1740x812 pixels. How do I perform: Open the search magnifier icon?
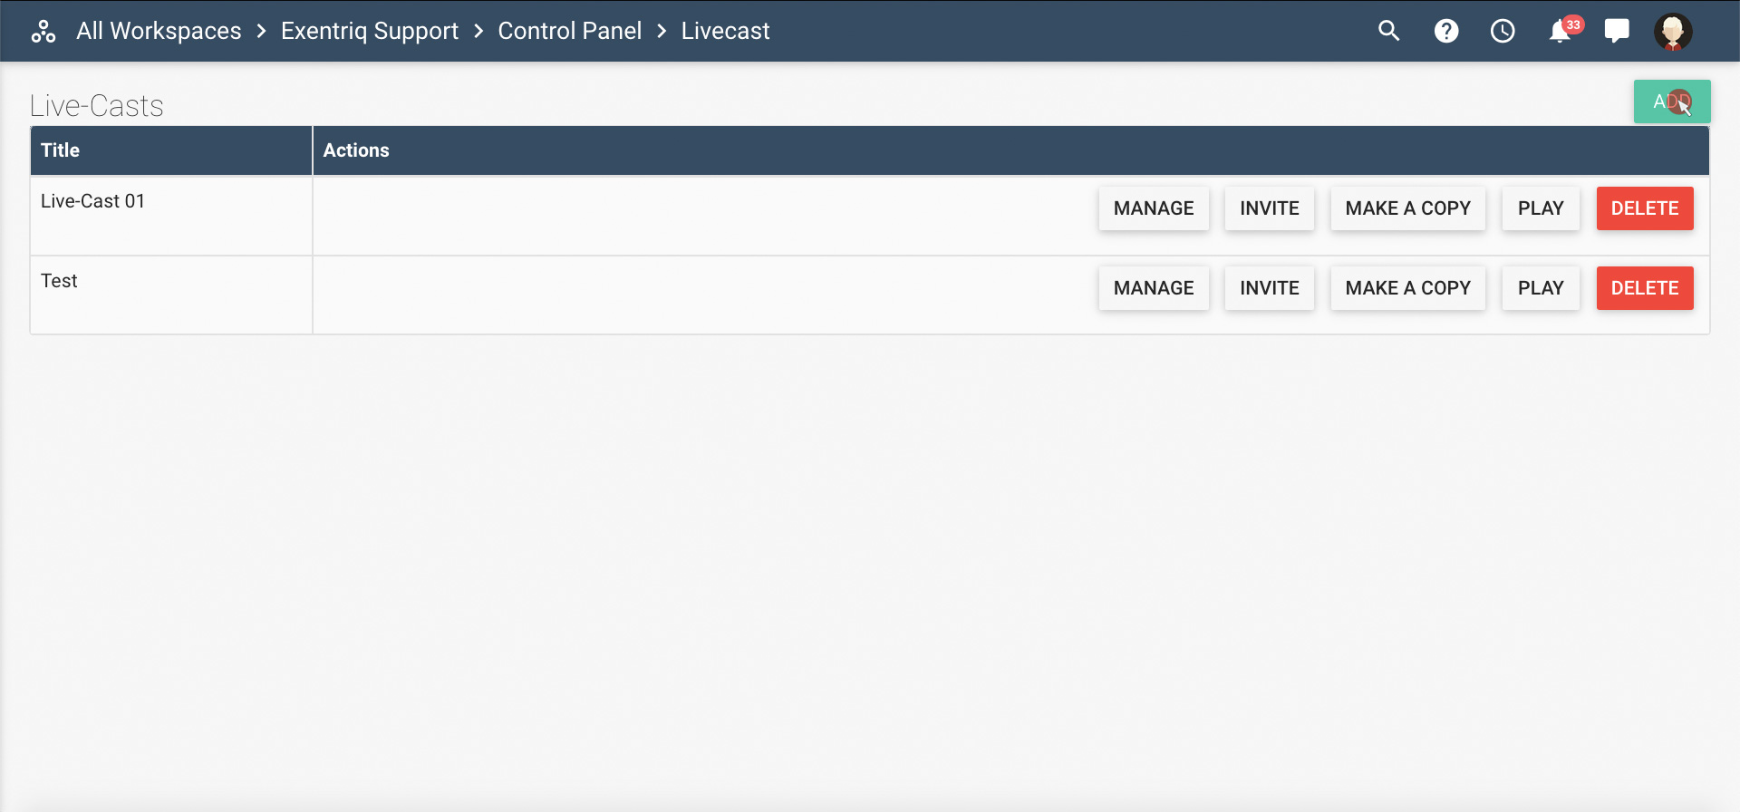(x=1388, y=31)
